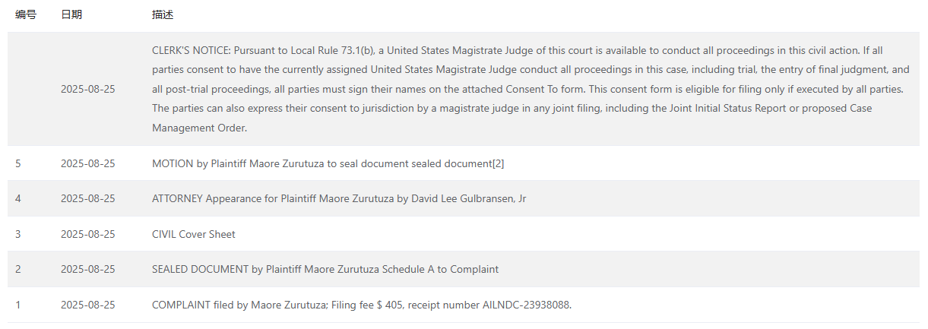Click the date of the SEALED DOCUMENT entry
Screen dimensions: 928x329
pyautogui.click(x=88, y=269)
